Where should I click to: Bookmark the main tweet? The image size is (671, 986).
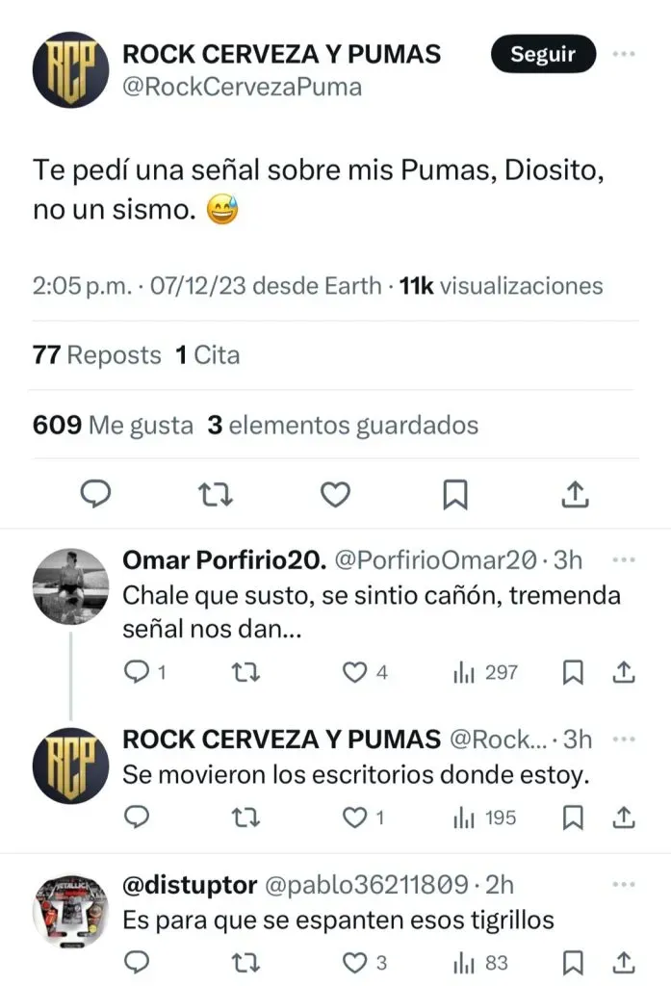click(x=454, y=495)
